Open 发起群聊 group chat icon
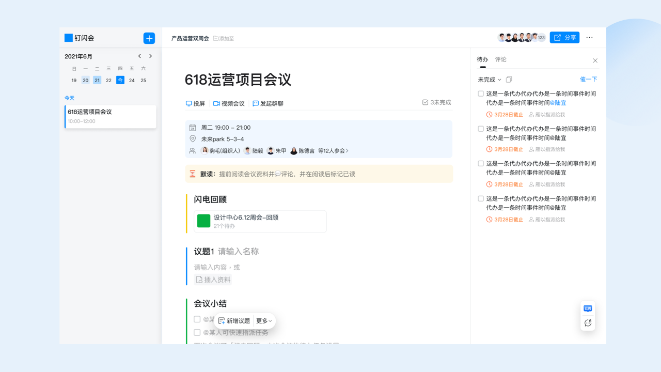Viewport: 661px width, 372px height. pos(256,103)
